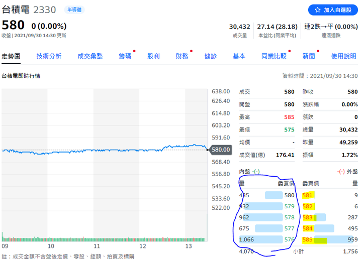Click the 成交值(億) value 176.41
The width and height of the screenshot is (362, 262).
click(x=285, y=155)
